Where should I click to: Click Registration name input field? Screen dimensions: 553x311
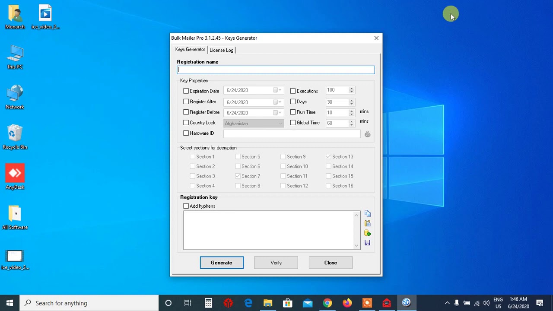pyautogui.click(x=276, y=70)
